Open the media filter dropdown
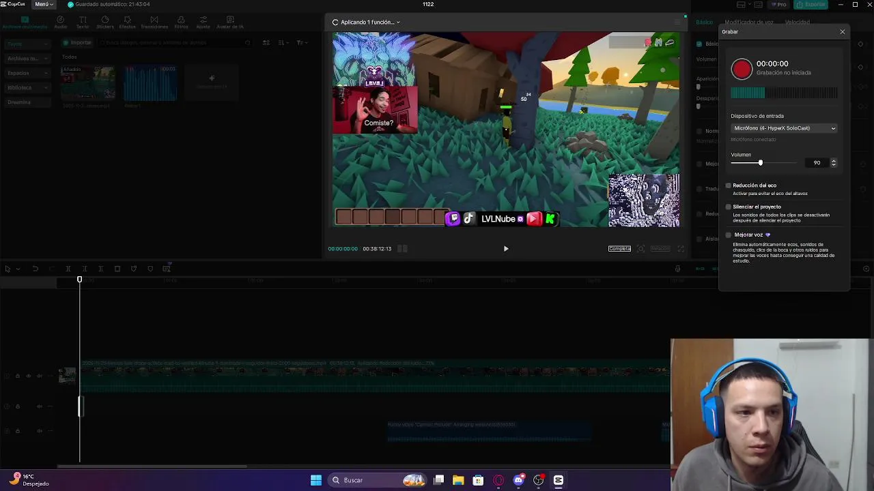The height and width of the screenshot is (491, 874). pos(301,43)
